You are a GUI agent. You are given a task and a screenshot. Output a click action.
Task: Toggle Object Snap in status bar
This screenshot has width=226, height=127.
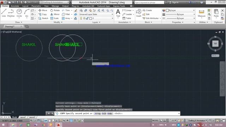pyautogui.click(x=49, y=121)
